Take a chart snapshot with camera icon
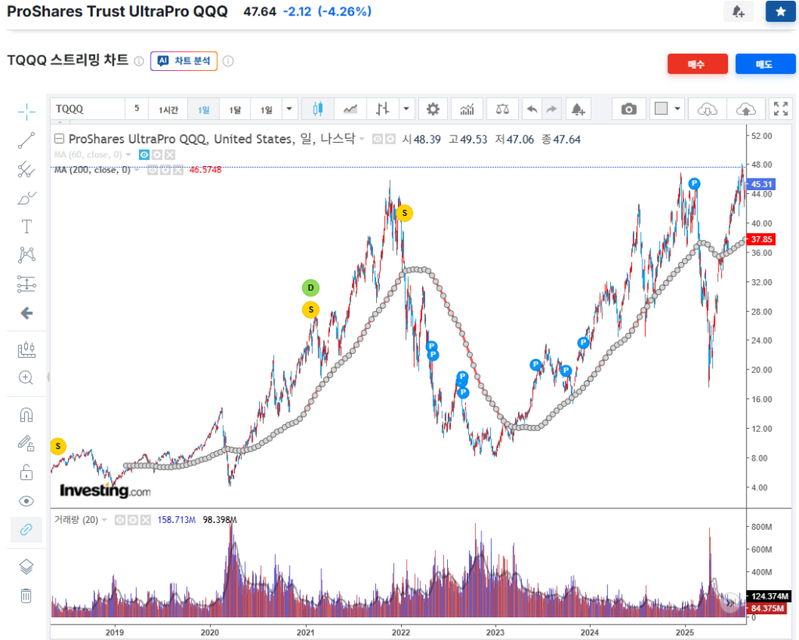This screenshot has height=640, width=799. tap(629, 109)
